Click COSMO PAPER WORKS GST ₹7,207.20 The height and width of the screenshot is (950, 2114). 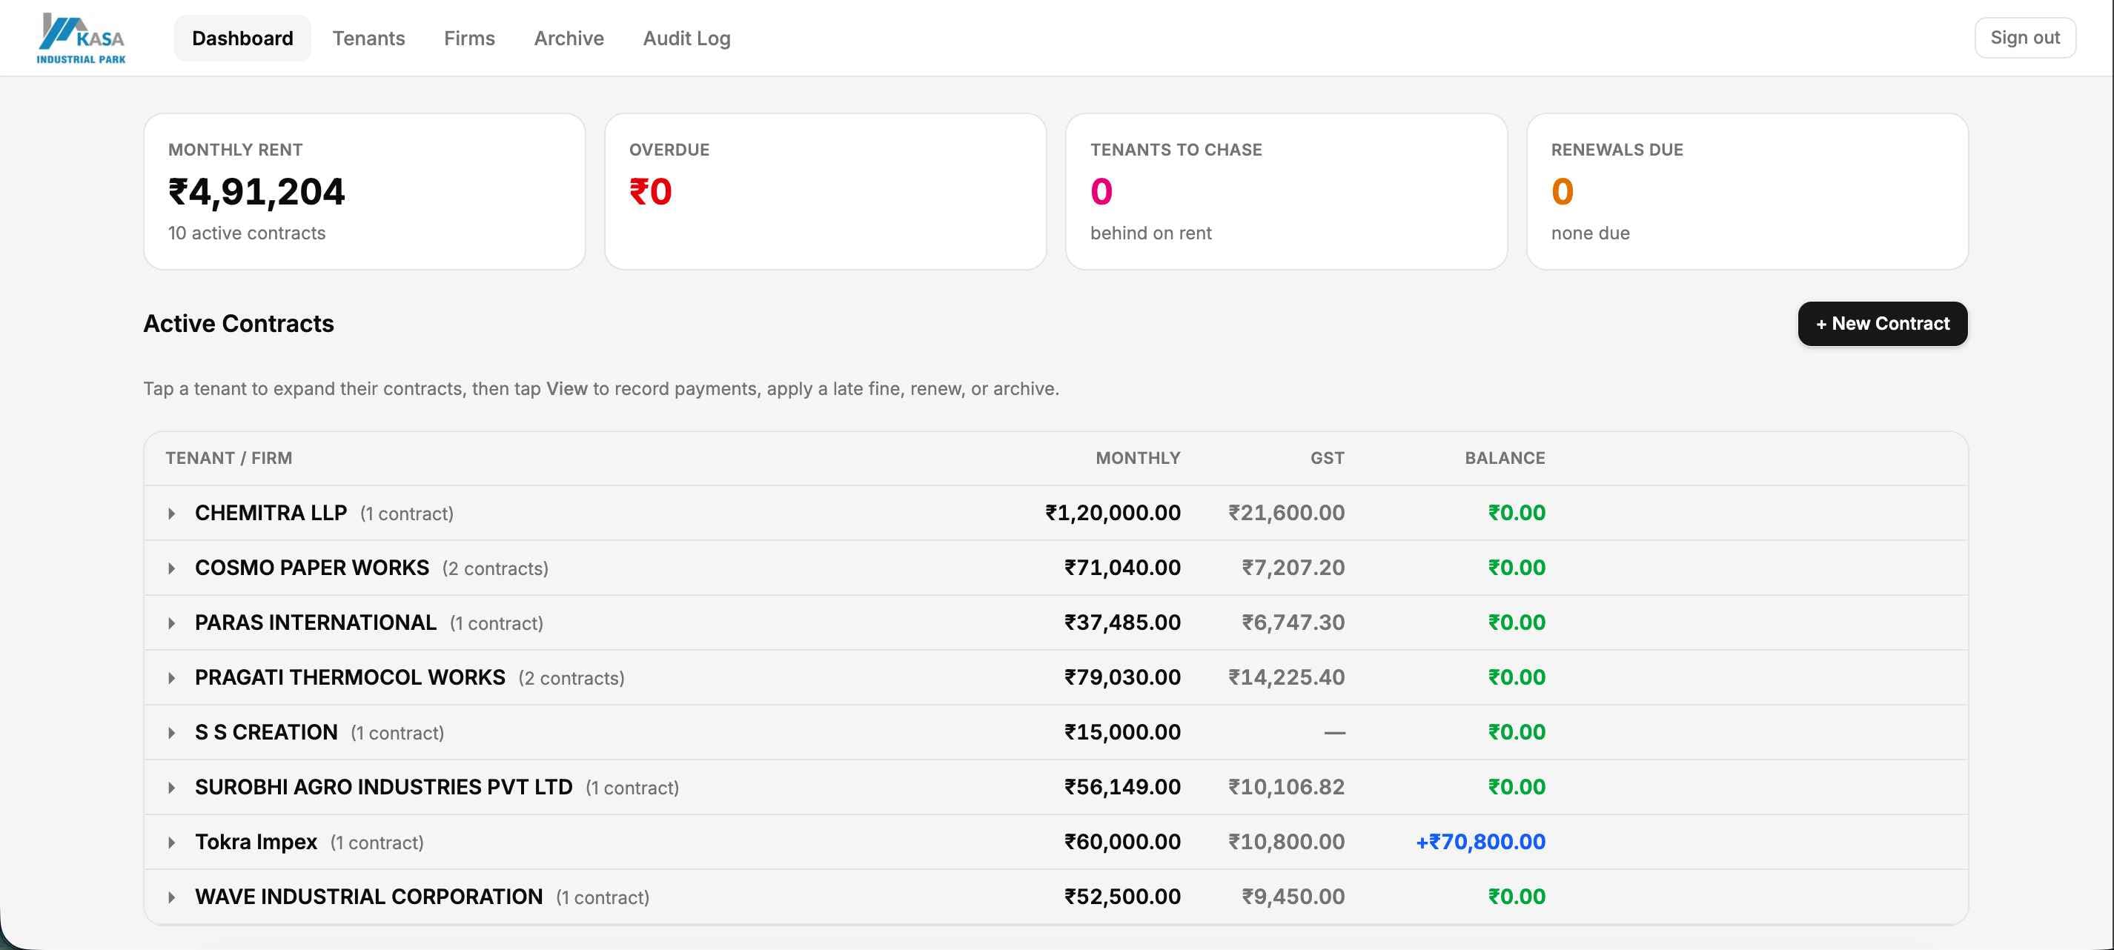coord(1293,568)
